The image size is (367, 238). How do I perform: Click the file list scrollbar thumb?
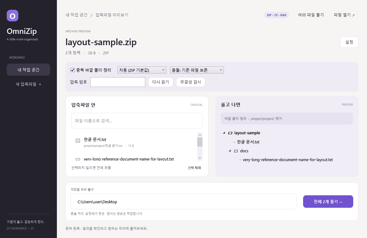pos(200,142)
